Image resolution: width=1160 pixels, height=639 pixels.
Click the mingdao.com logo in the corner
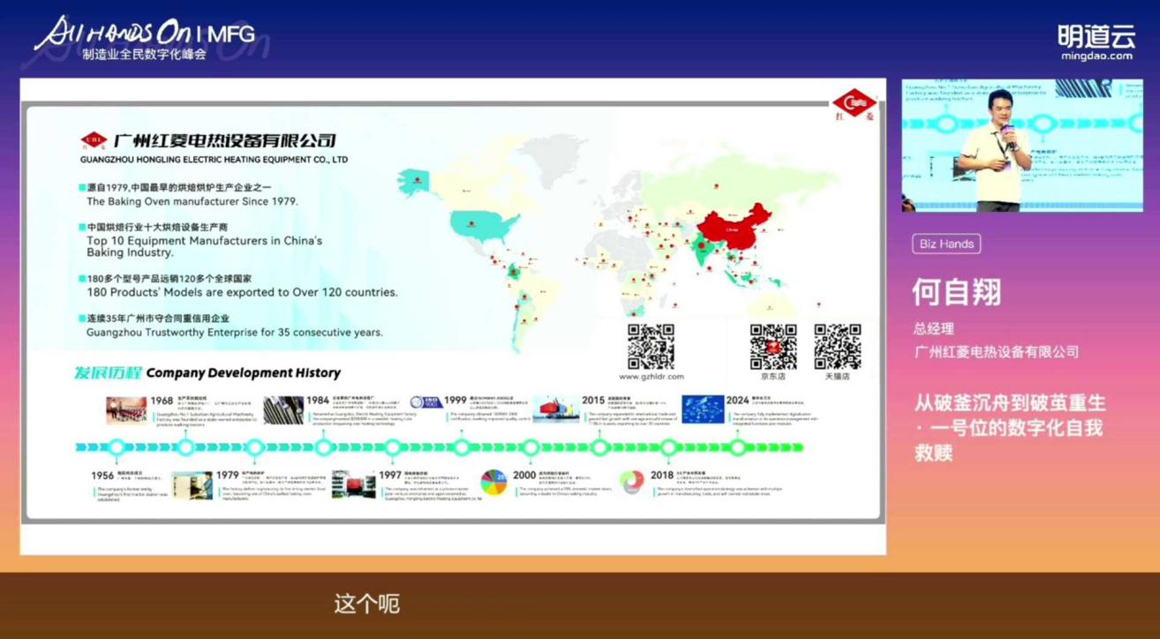pyautogui.click(x=1096, y=42)
